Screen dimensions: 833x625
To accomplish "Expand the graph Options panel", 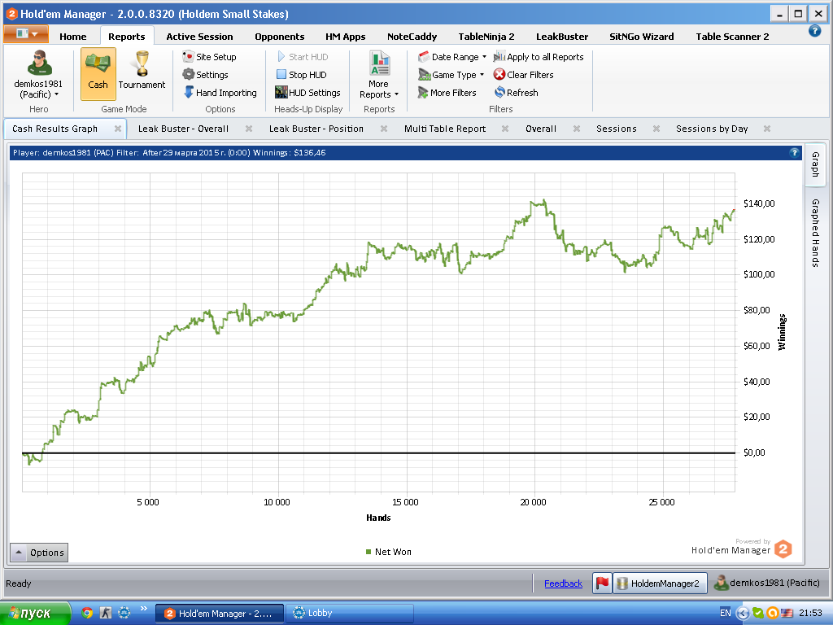I will click(39, 553).
